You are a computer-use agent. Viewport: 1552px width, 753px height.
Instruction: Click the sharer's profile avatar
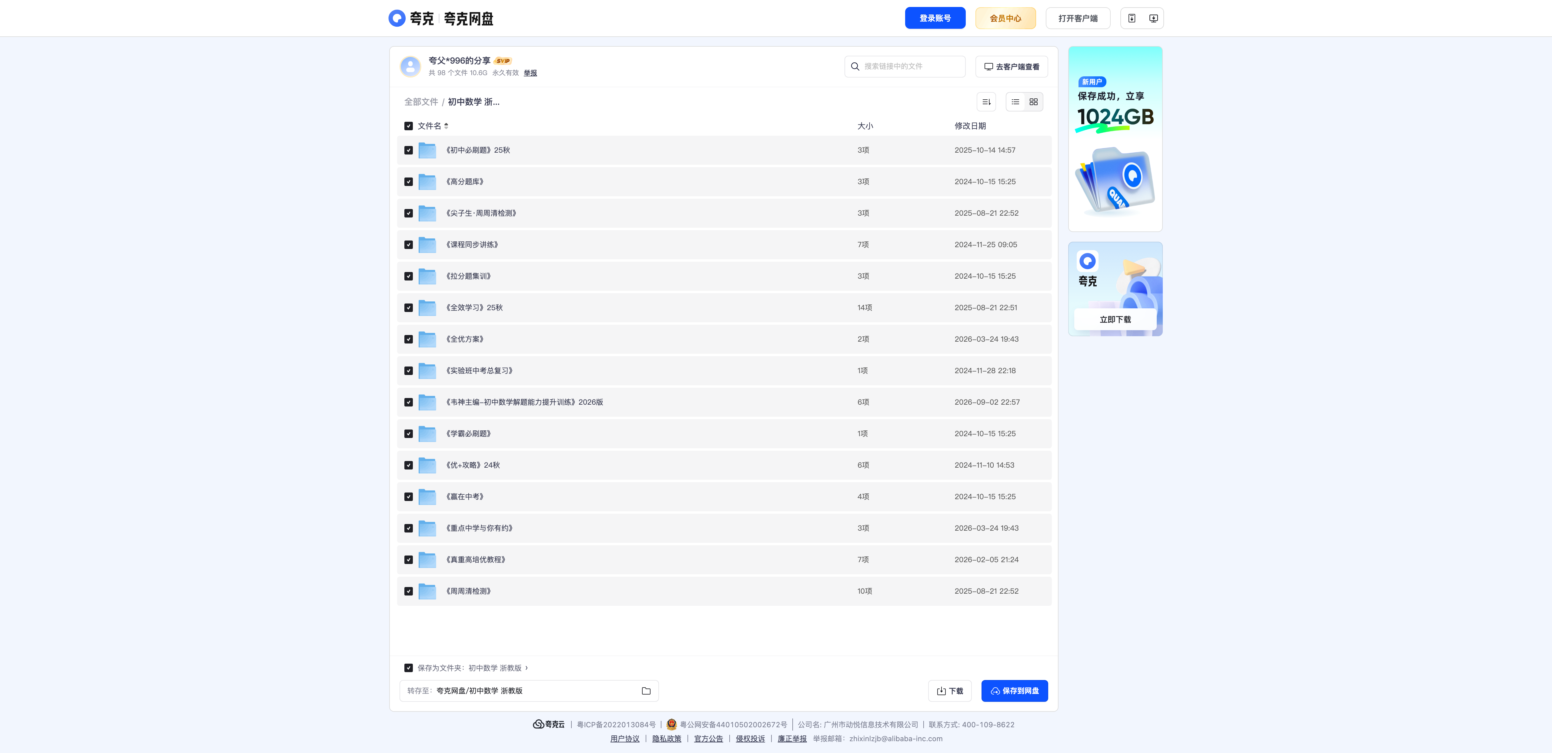(410, 66)
